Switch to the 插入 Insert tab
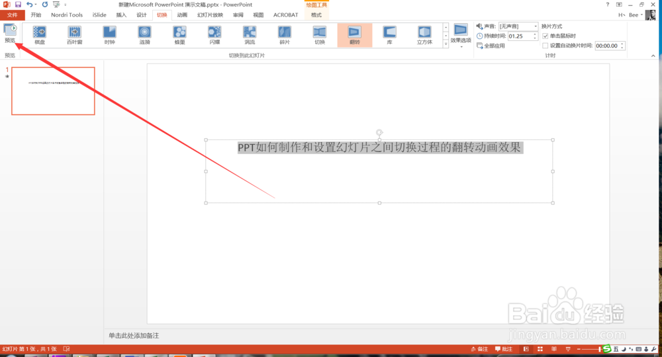662x357 pixels. tap(121, 15)
